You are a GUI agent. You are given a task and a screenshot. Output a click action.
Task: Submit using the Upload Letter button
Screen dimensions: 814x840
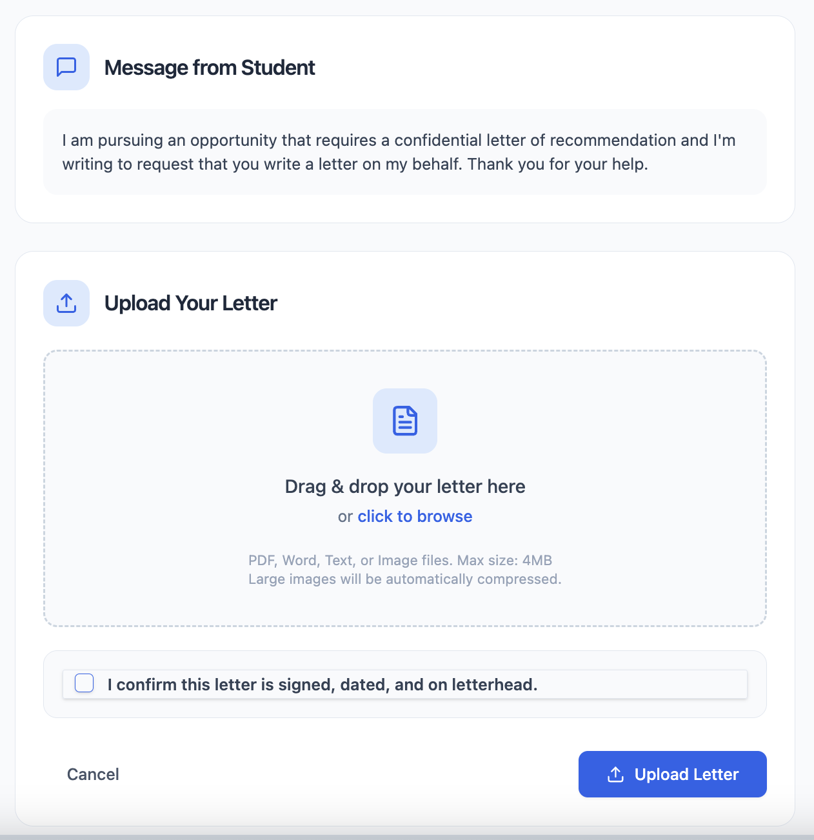(672, 774)
